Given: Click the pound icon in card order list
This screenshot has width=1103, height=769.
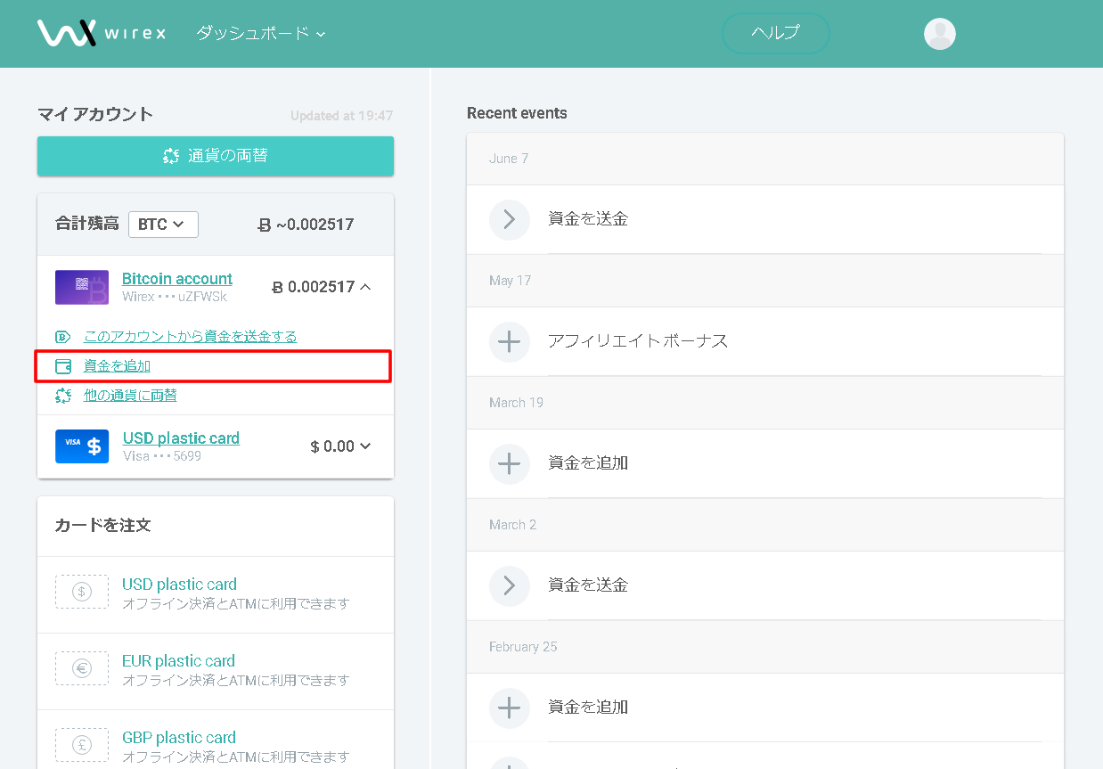Looking at the screenshot, I should click(x=82, y=745).
